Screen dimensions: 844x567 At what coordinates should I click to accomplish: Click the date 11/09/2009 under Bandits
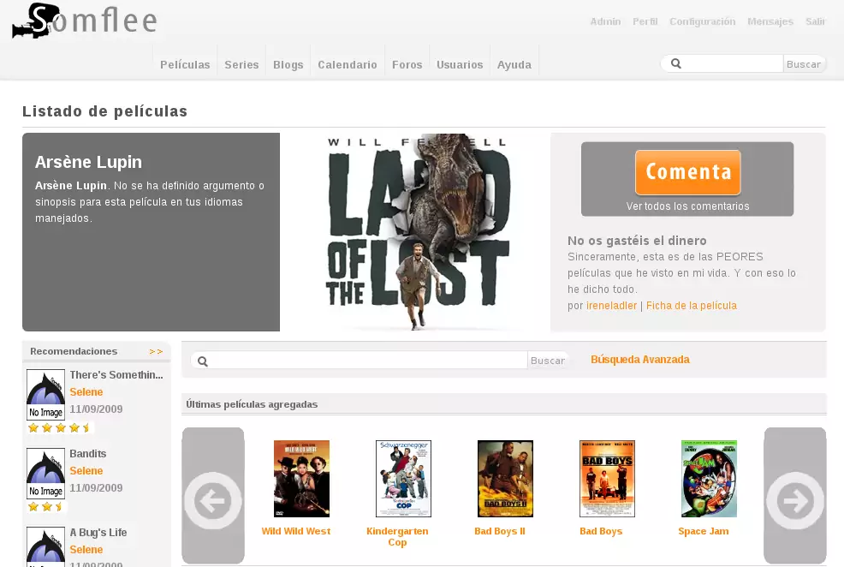pyautogui.click(x=96, y=488)
